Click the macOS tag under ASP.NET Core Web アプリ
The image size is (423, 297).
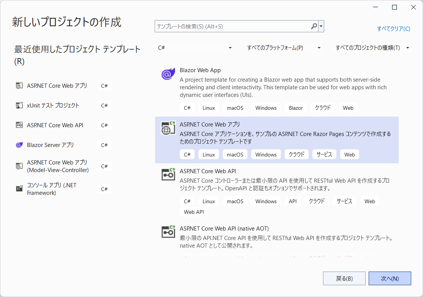pyautogui.click(x=235, y=155)
